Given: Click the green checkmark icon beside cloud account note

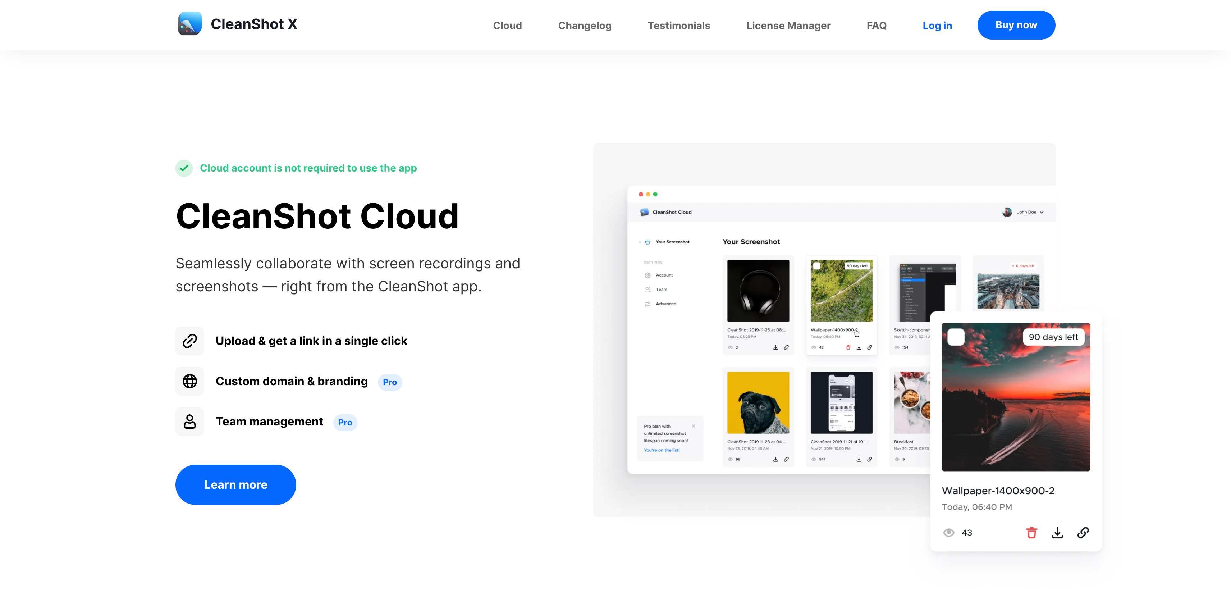Looking at the screenshot, I should 184,168.
